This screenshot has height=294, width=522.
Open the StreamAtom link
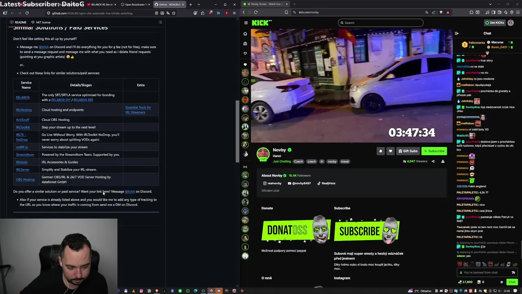(25, 155)
